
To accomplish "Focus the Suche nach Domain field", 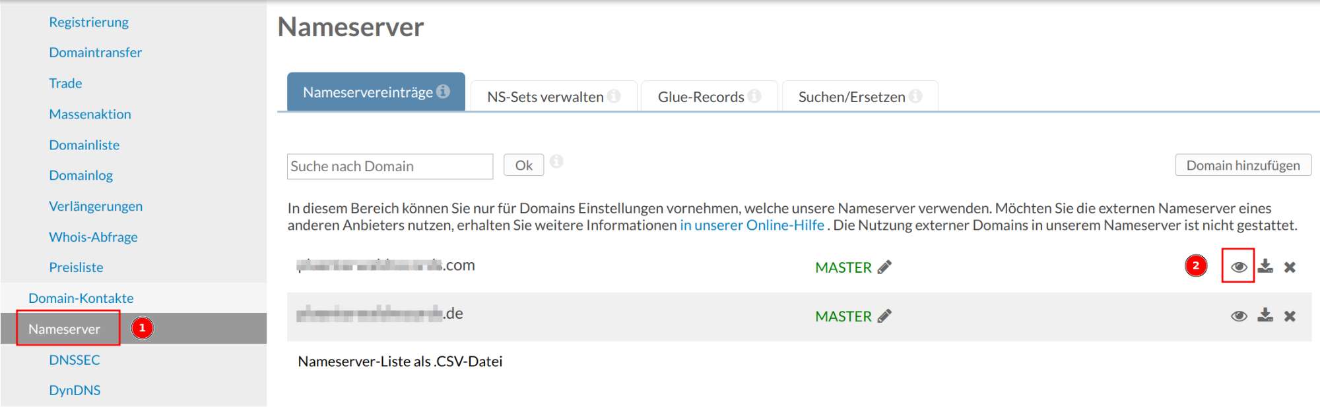I will (x=390, y=167).
